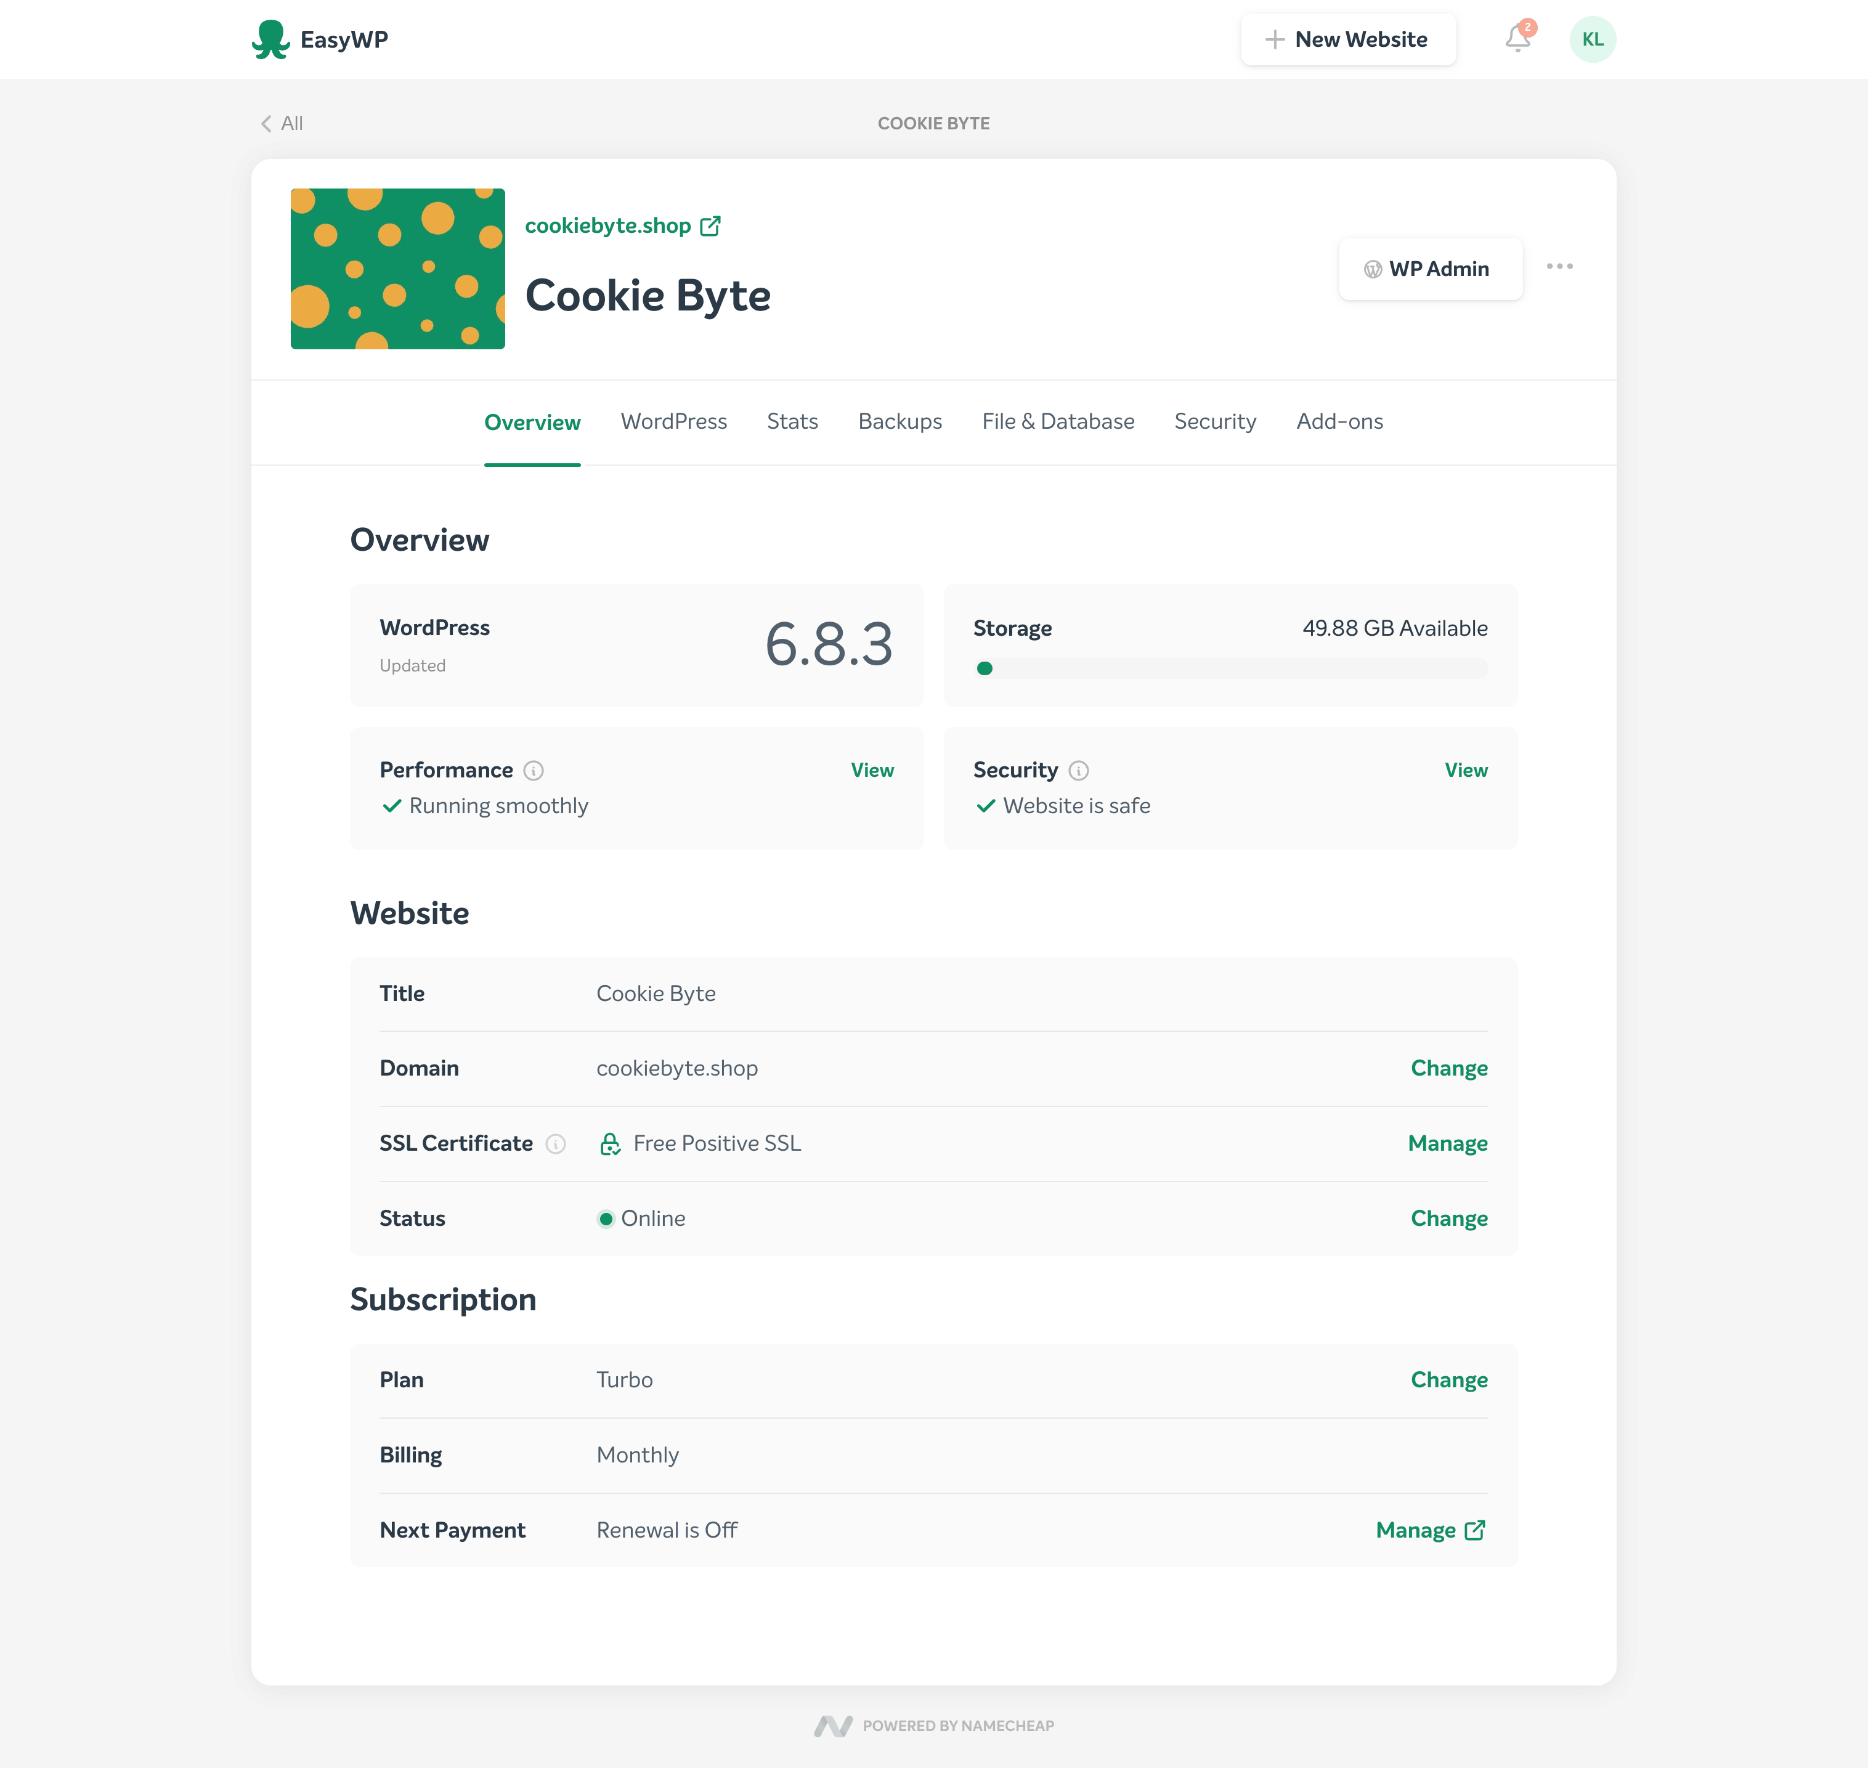Click the EasyWP octopus logo
The width and height of the screenshot is (1868, 1768).
(x=274, y=39)
